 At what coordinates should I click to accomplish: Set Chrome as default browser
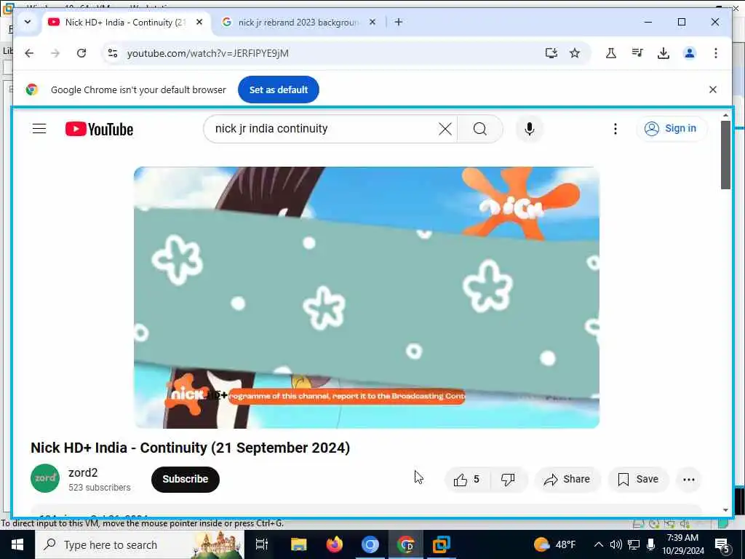(279, 90)
